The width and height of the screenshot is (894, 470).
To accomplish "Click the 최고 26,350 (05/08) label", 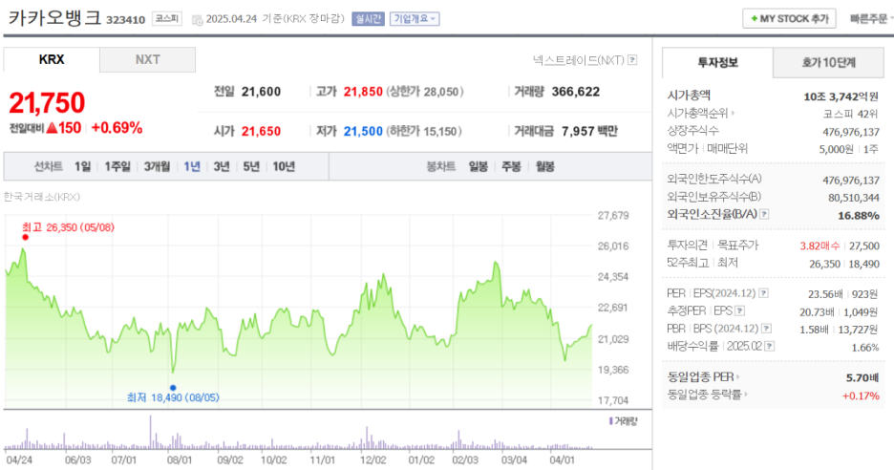I will 68,227.
